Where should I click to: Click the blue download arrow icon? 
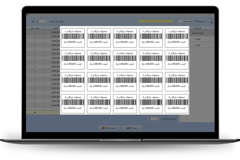33,21
